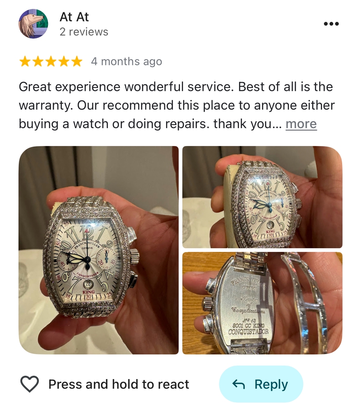The image size is (361, 410).
Task: Open the three-dot more options menu
Action: click(331, 24)
